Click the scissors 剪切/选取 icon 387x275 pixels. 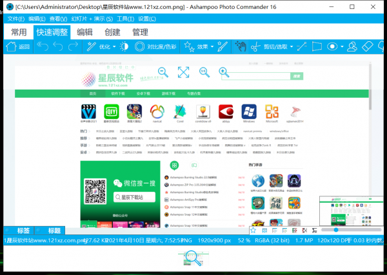coord(255,46)
